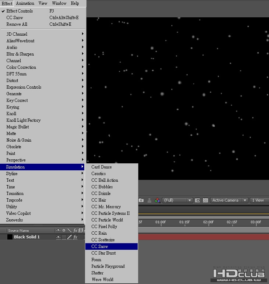Screen dimensions: 269x284
Task: Select the Black Solid 1 layer name
Action: (x=27, y=237)
